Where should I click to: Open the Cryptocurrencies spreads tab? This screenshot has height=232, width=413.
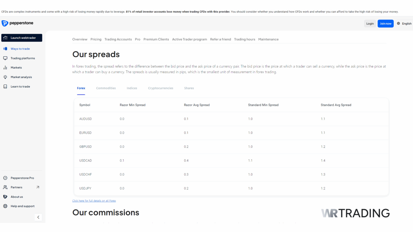pyautogui.click(x=161, y=88)
